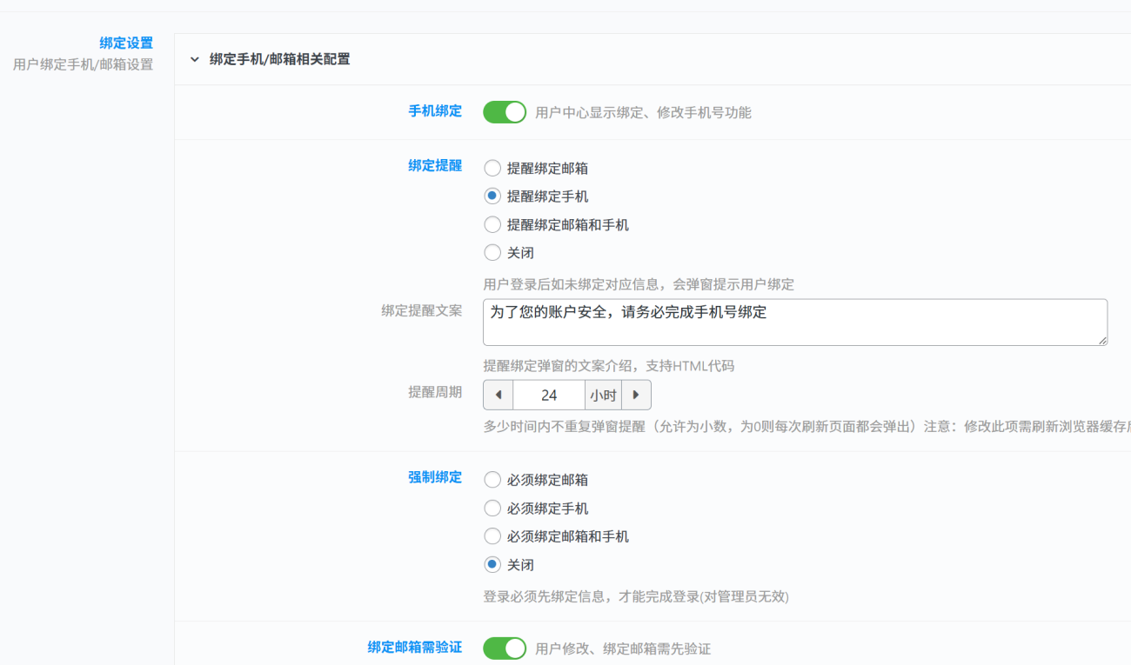Click the 手机绑定 field label
Screen dimensions: 1131x665
[x=435, y=111]
